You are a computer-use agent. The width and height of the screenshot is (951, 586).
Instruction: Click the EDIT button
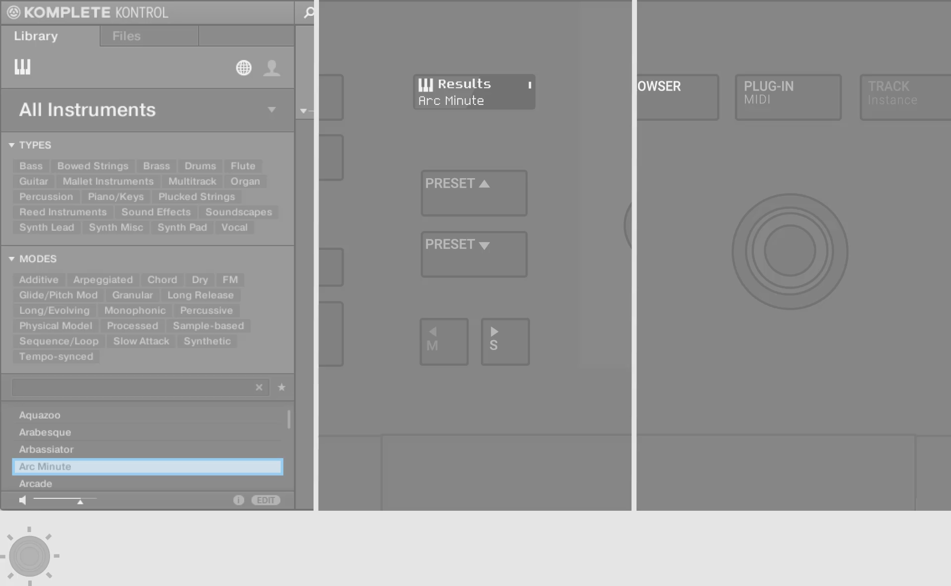(265, 500)
